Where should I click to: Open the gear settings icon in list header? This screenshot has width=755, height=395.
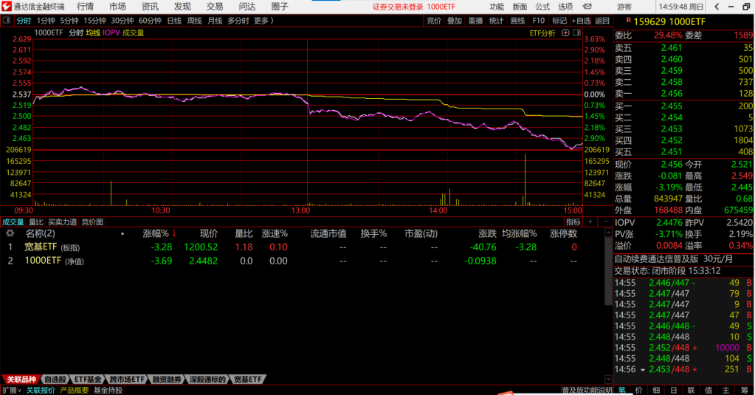[10, 233]
